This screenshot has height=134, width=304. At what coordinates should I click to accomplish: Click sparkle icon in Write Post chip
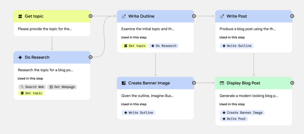(224, 119)
